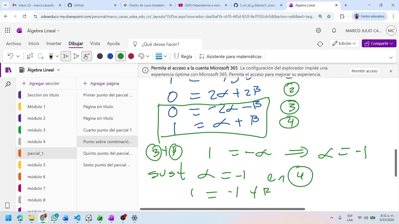Click the ¿Qué desea hacer? search box
Screen dimensions: 399x224
point(166,44)
